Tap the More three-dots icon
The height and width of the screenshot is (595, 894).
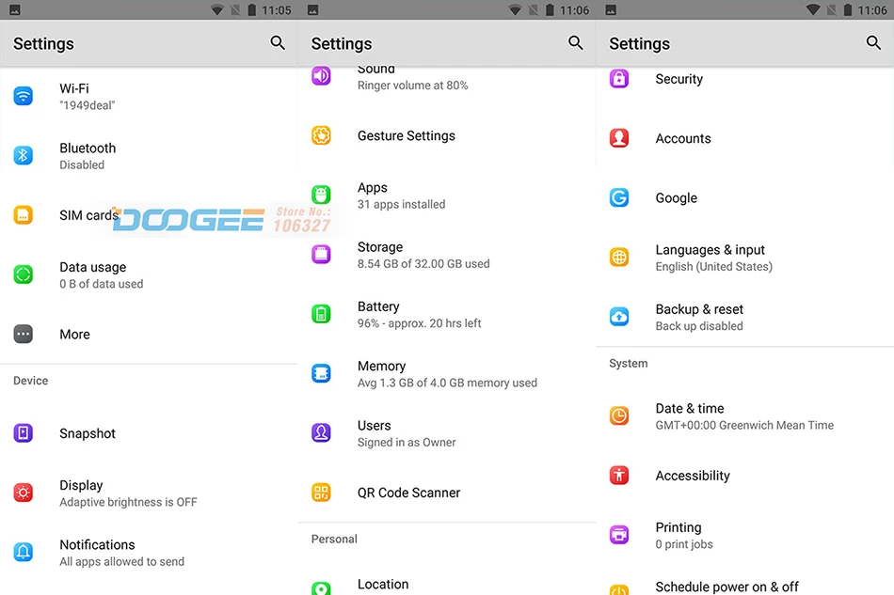point(24,334)
